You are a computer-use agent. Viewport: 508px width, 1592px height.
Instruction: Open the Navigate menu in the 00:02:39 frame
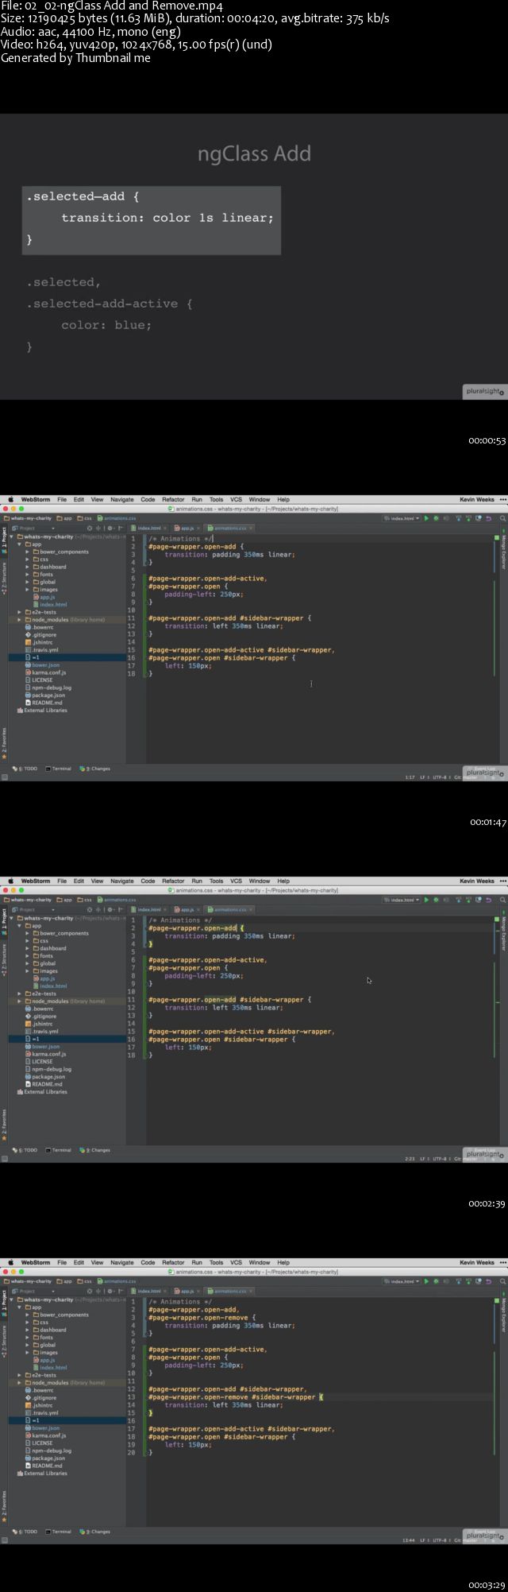tap(122, 881)
